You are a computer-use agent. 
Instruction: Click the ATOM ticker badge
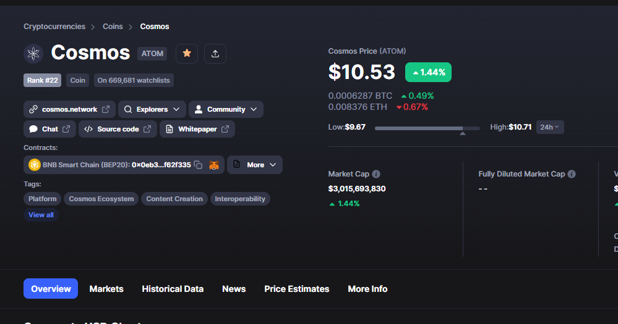point(152,54)
